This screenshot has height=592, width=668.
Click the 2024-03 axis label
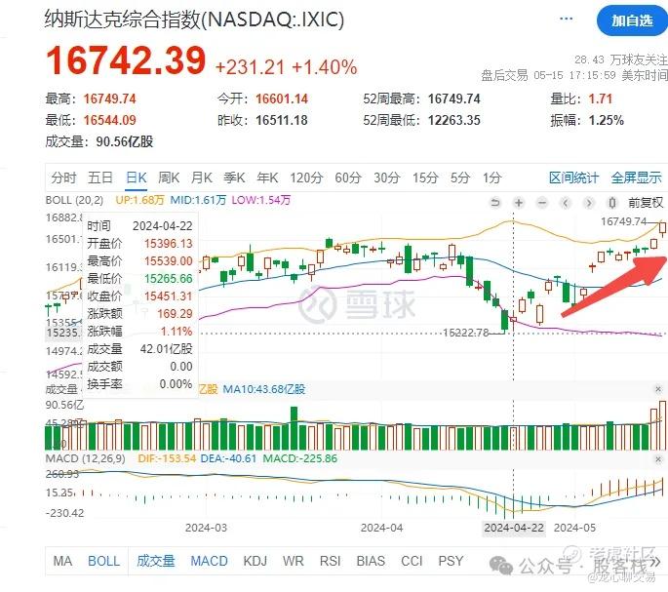206,528
